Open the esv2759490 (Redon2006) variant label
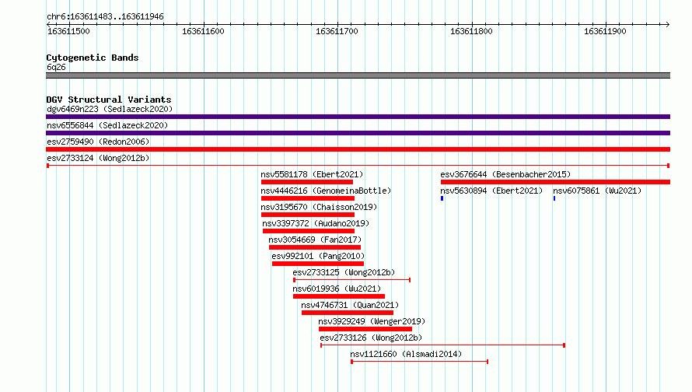This screenshot has width=692, height=392. (x=98, y=142)
